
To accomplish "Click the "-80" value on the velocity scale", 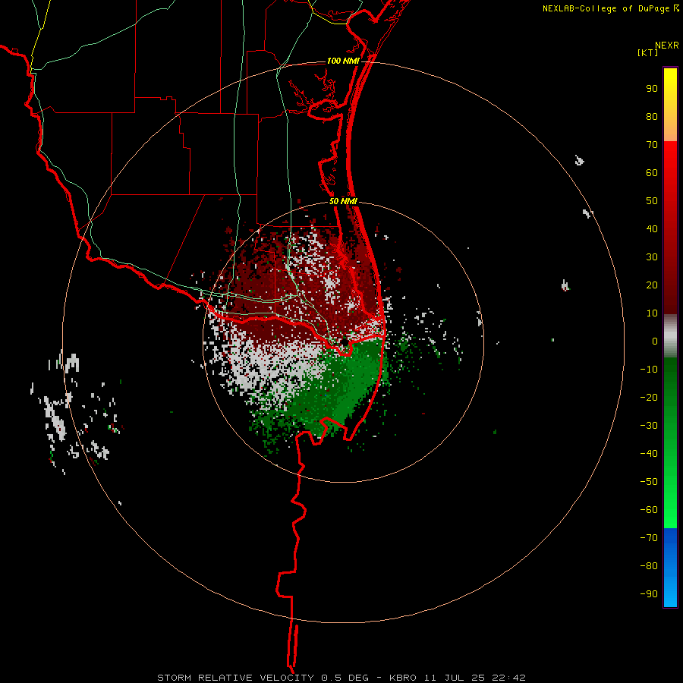I will point(649,566).
